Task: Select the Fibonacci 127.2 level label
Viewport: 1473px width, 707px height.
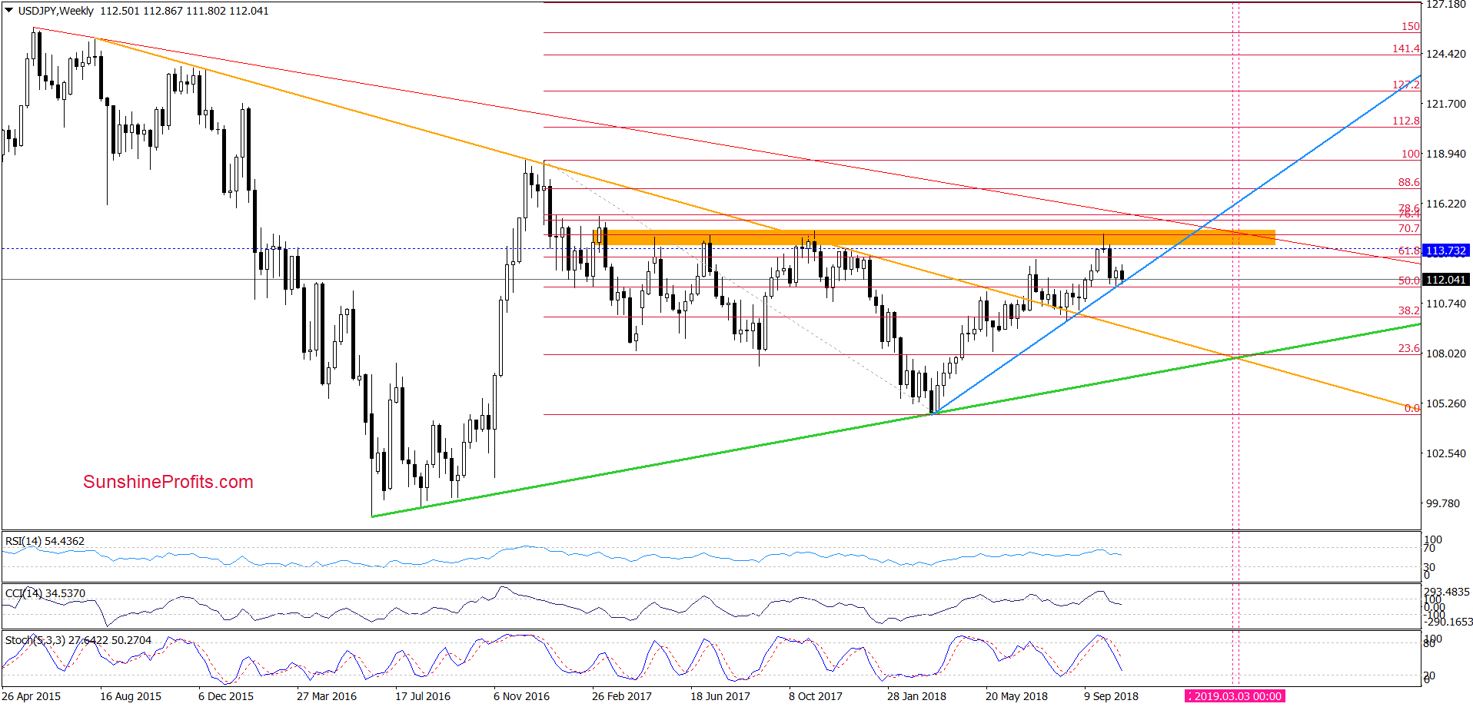Action: 1406,85
